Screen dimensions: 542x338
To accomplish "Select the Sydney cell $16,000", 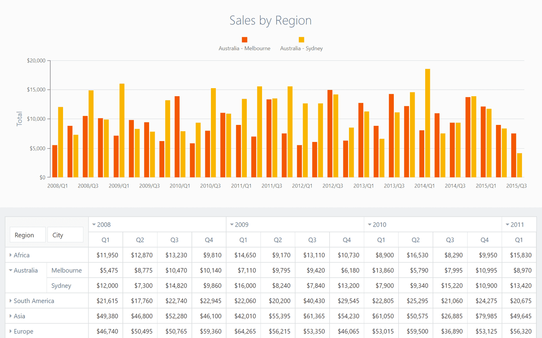I will 243,285.
